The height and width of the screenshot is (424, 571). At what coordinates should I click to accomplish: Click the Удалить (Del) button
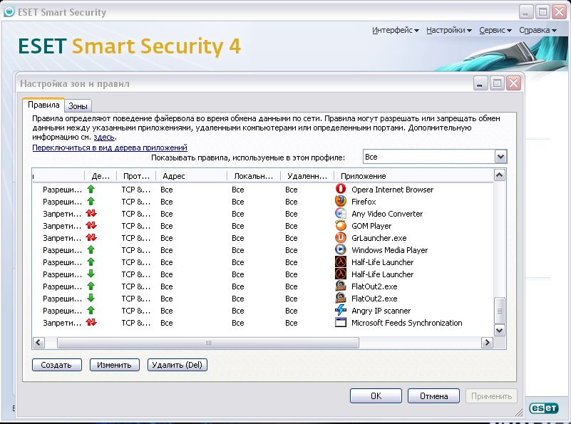click(178, 365)
